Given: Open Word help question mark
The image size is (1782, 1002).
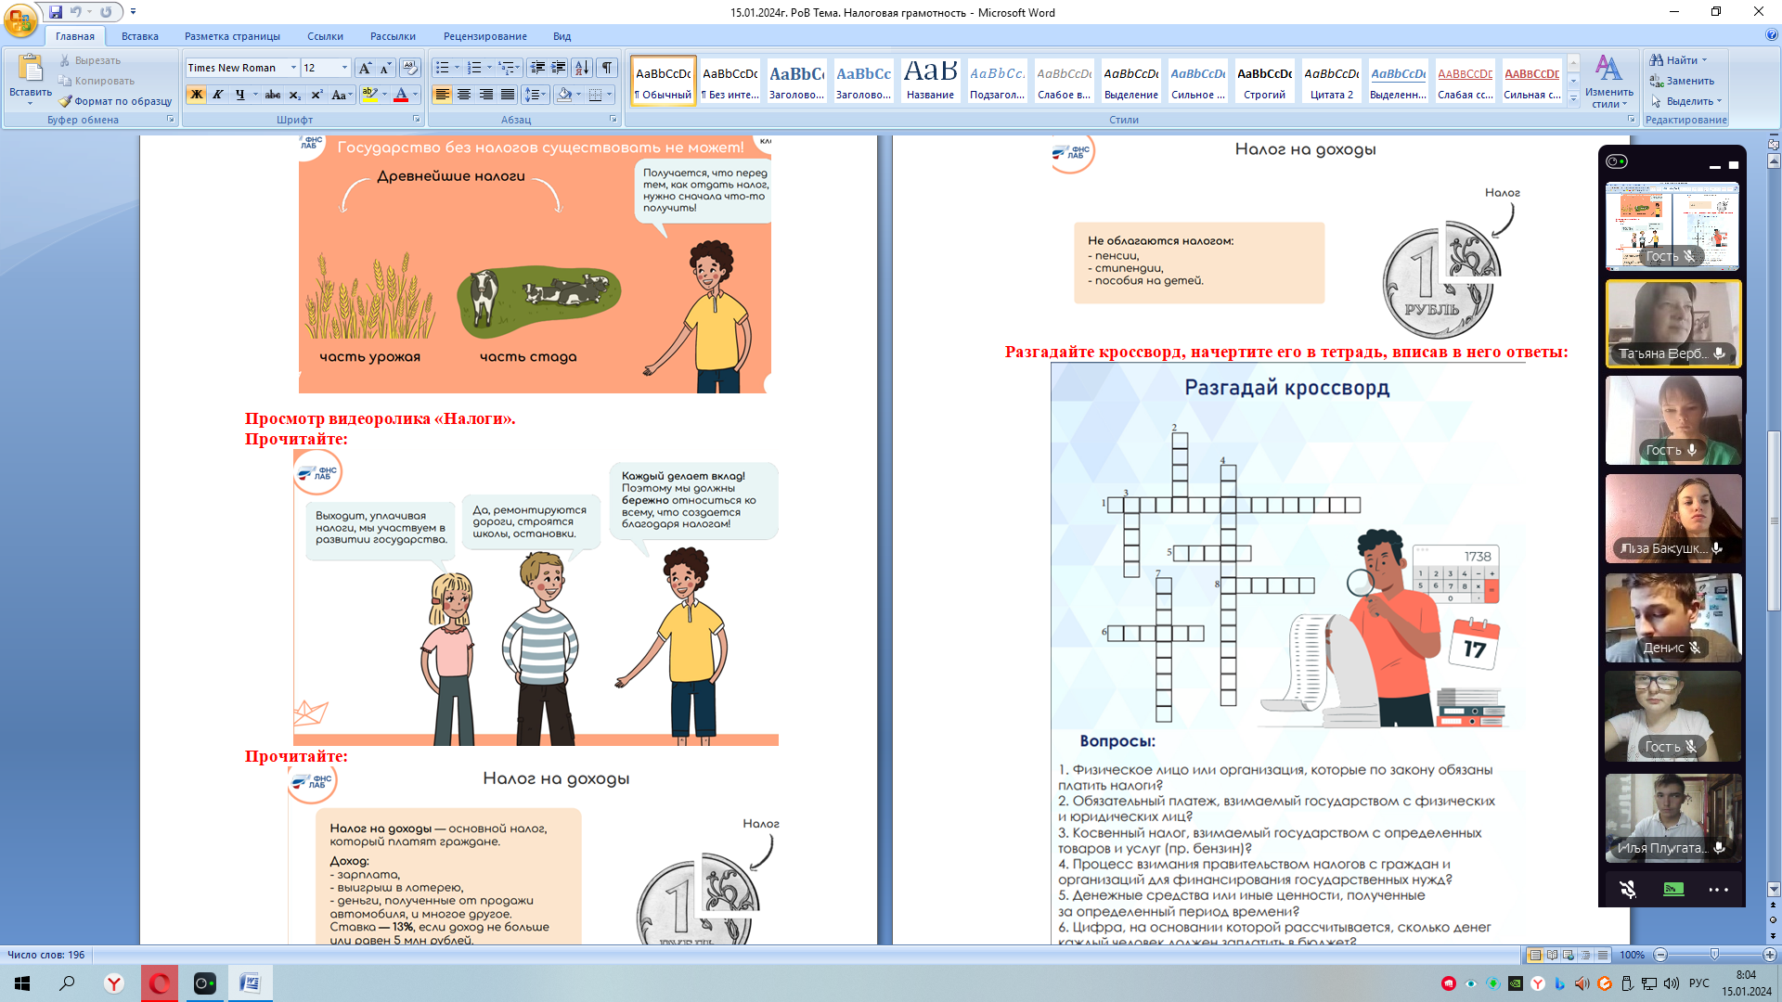Looking at the screenshot, I should (1772, 35).
